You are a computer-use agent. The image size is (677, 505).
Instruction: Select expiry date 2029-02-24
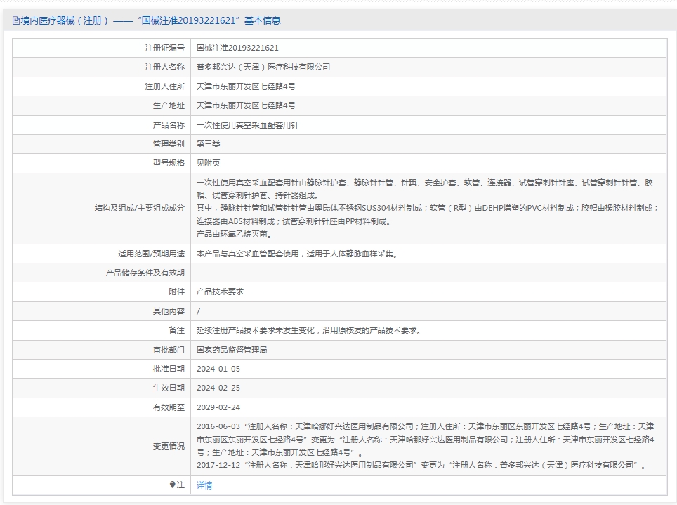pyautogui.click(x=218, y=407)
